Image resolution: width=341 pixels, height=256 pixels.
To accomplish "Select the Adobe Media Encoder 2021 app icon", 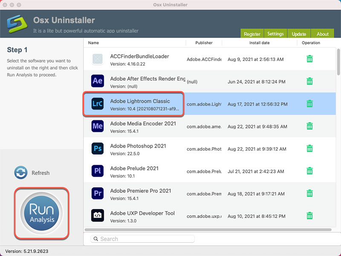I will tap(98, 126).
